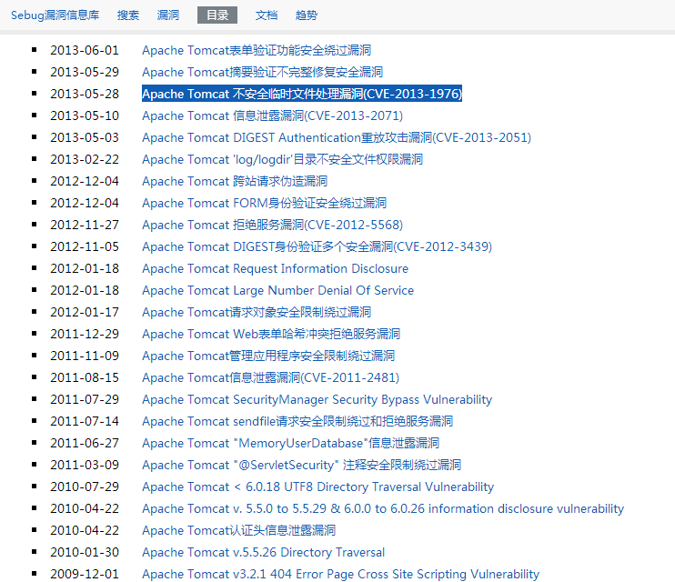
Task: Open Tomcat "@ServletSecurity" 注释安全限制绕过漏洞 link
Action: pyautogui.click(x=301, y=465)
